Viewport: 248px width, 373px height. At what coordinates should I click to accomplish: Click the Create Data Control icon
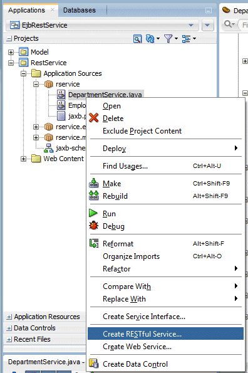[x=93, y=364]
